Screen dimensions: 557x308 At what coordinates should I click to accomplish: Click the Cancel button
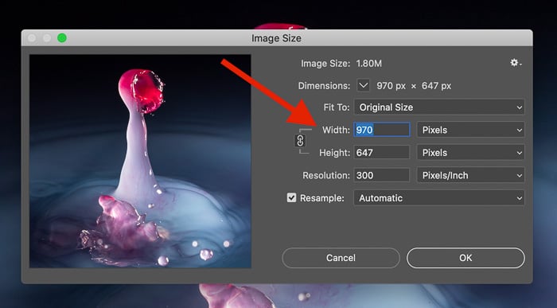click(x=341, y=258)
